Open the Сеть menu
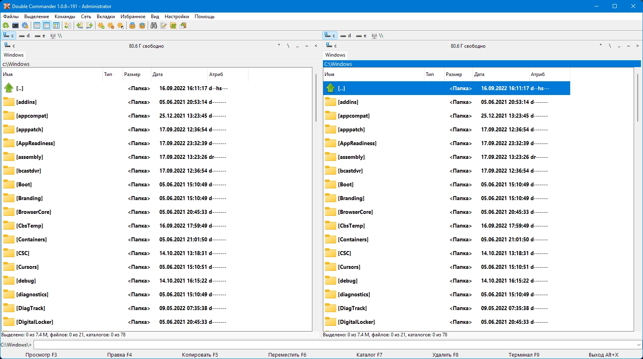 (x=86, y=17)
